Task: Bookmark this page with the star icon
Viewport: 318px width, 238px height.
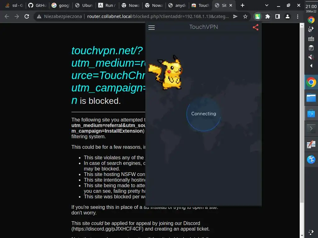Action: click(x=245, y=16)
